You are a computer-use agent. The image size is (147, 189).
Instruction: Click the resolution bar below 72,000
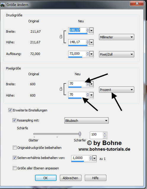(x=75, y=57)
